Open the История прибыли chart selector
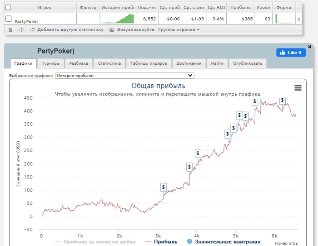 124,76
